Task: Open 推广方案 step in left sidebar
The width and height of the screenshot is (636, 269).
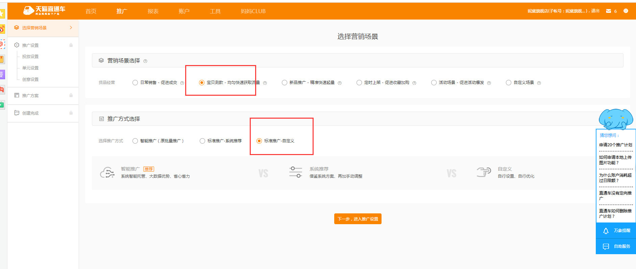Action: [x=30, y=95]
